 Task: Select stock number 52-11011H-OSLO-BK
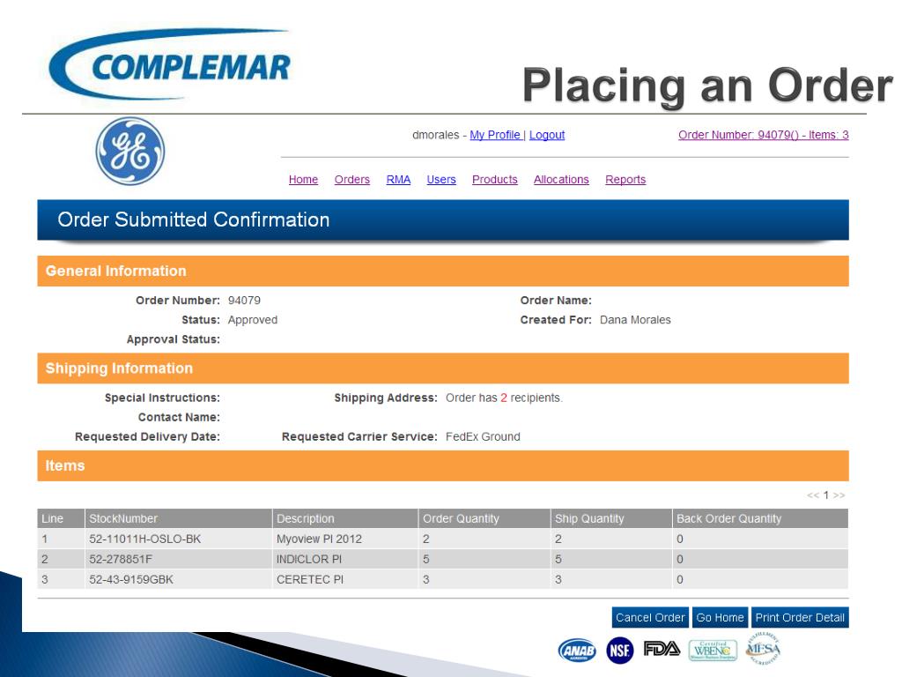[145, 539]
